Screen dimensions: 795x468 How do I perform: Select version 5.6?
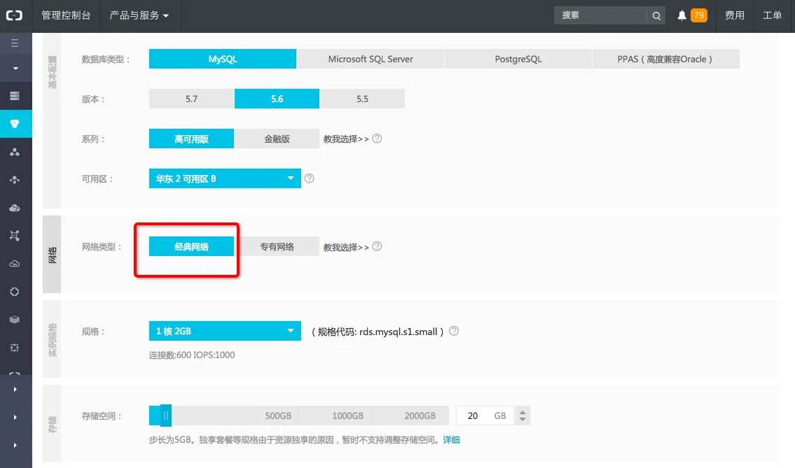coord(277,99)
